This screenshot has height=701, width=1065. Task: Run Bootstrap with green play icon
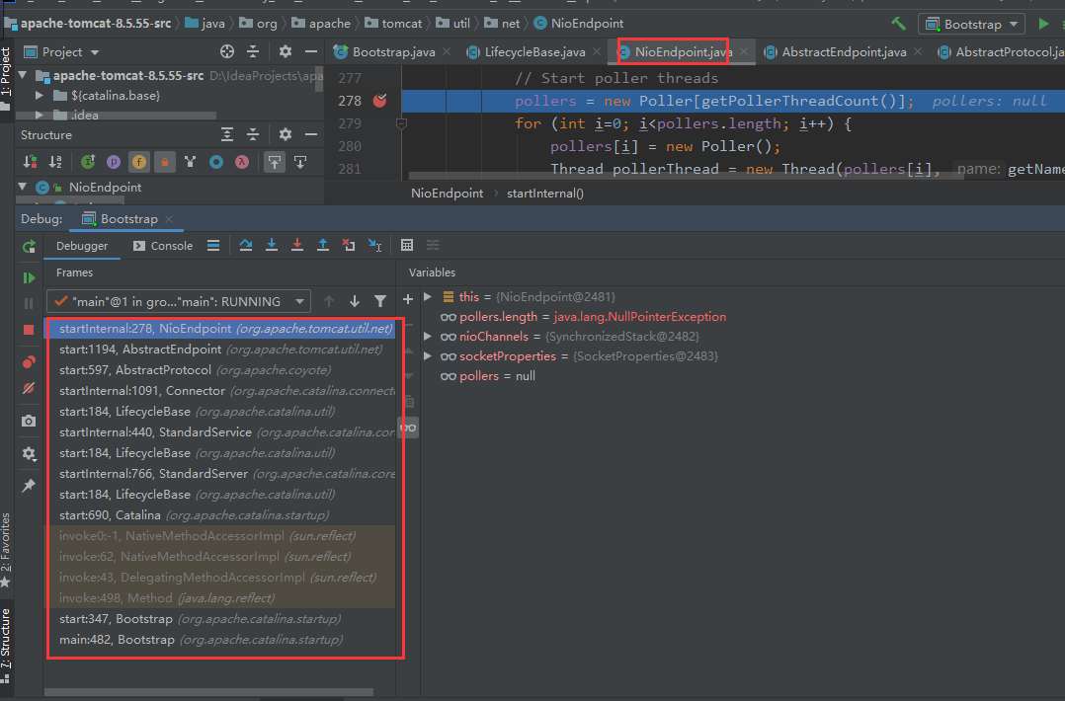(x=1043, y=24)
